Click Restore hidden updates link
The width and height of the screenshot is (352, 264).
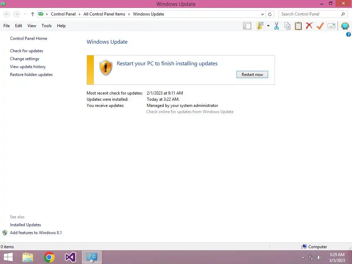[x=31, y=75]
